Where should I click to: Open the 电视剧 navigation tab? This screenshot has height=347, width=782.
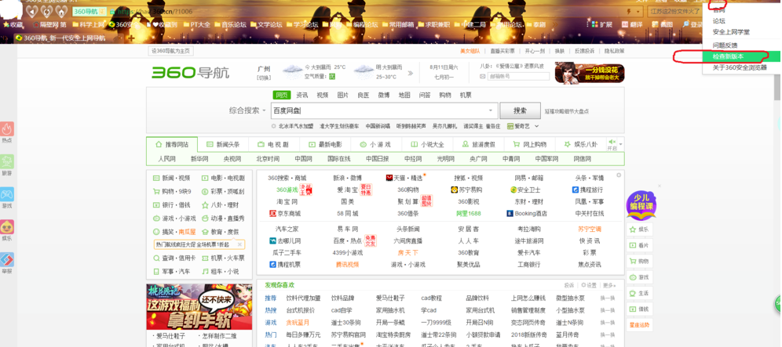tap(274, 144)
